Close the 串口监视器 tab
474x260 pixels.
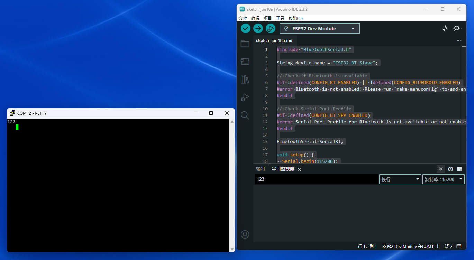tap(299, 169)
